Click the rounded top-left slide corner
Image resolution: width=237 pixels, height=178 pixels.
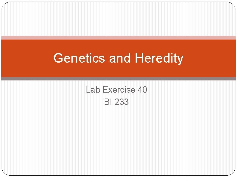5,5
